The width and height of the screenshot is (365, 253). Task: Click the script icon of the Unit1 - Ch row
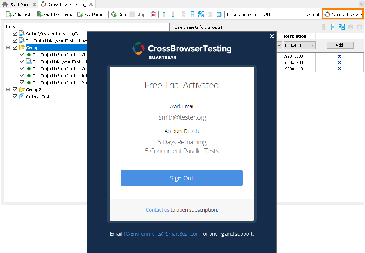pos(29,55)
